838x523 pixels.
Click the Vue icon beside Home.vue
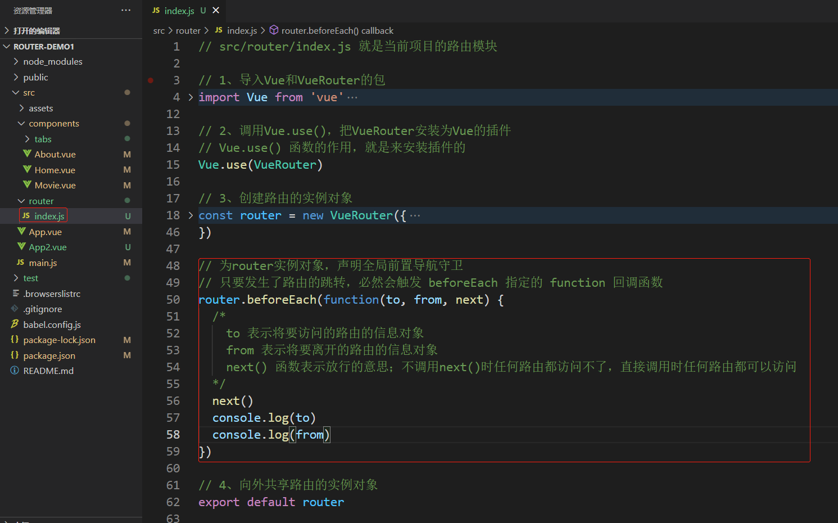[27, 169]
